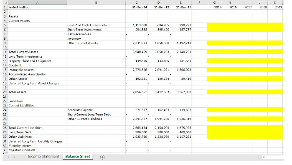The width and height of the screenshot is (292, 165).
Task: Click the Long Term Debt label
Action: [x=20, y=132]
